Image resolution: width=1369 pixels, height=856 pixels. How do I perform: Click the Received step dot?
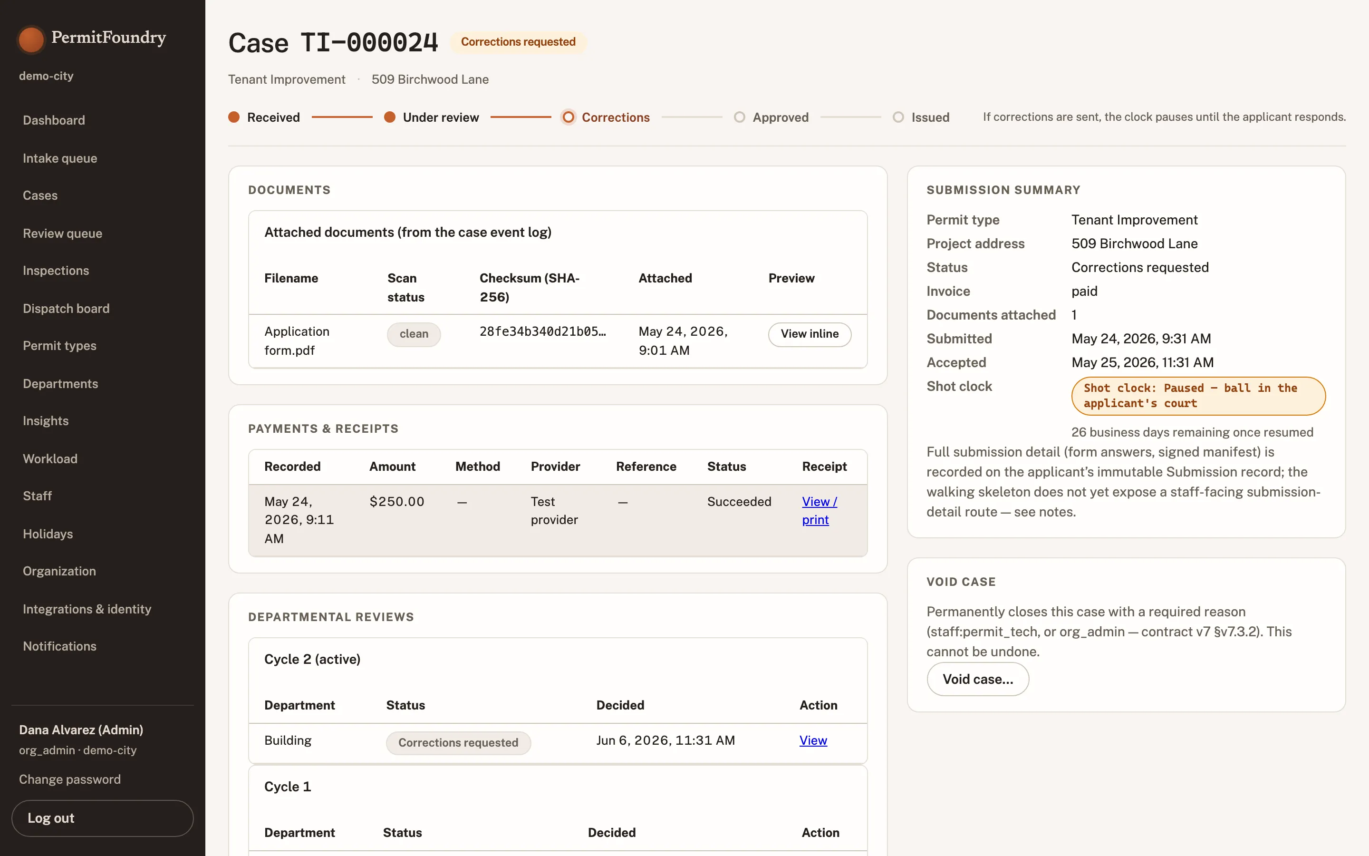(x=234, y=117)
